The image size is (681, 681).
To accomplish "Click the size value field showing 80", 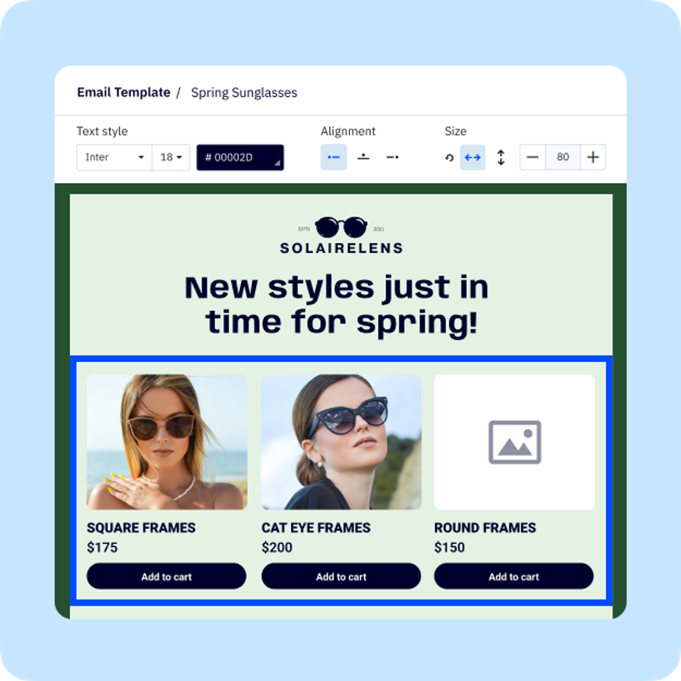I will [563, 157].
